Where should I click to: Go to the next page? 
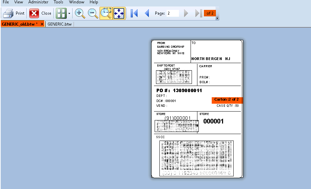[x=186, y=13]
